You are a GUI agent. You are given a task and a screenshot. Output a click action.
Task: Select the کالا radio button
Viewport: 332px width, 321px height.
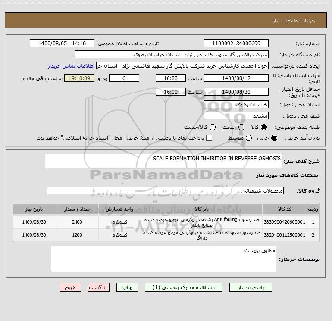[x=264, y=127]
